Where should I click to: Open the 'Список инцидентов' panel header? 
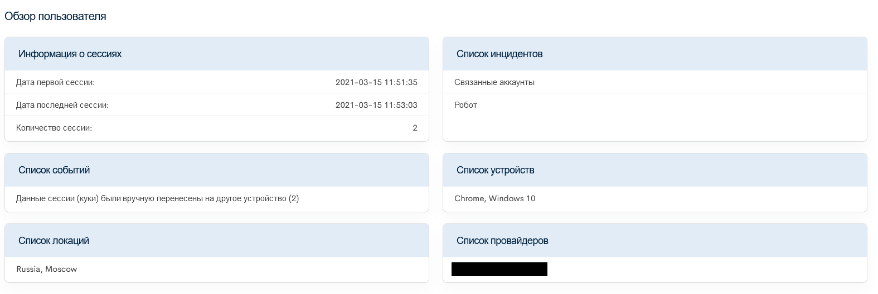[x=499, y=54]
